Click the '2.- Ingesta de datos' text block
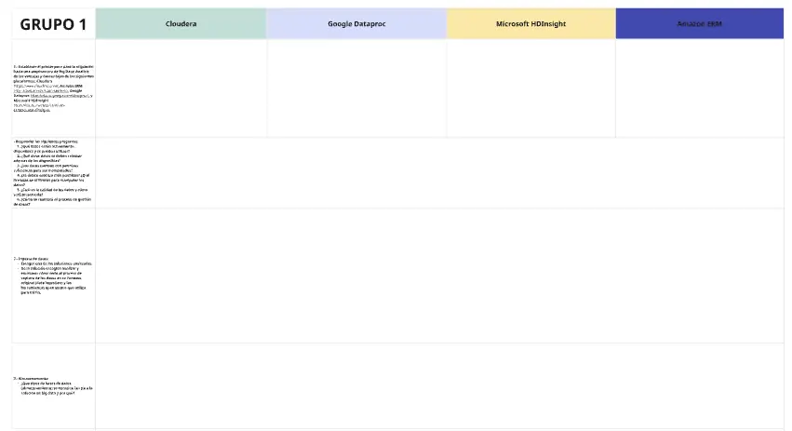This screenshot has height=431, width=792. pos(52,276)
